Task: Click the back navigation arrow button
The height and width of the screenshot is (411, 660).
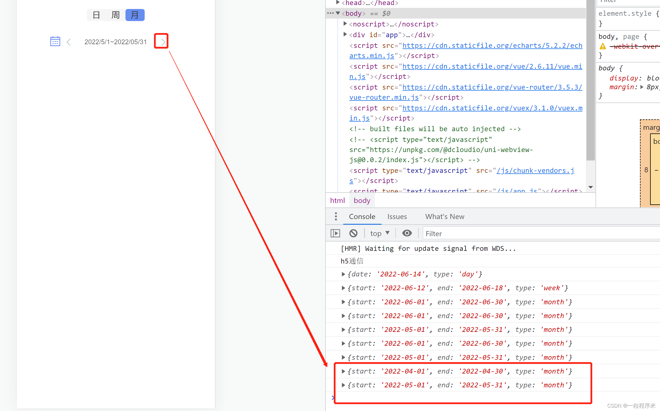Action: [69, 42]
